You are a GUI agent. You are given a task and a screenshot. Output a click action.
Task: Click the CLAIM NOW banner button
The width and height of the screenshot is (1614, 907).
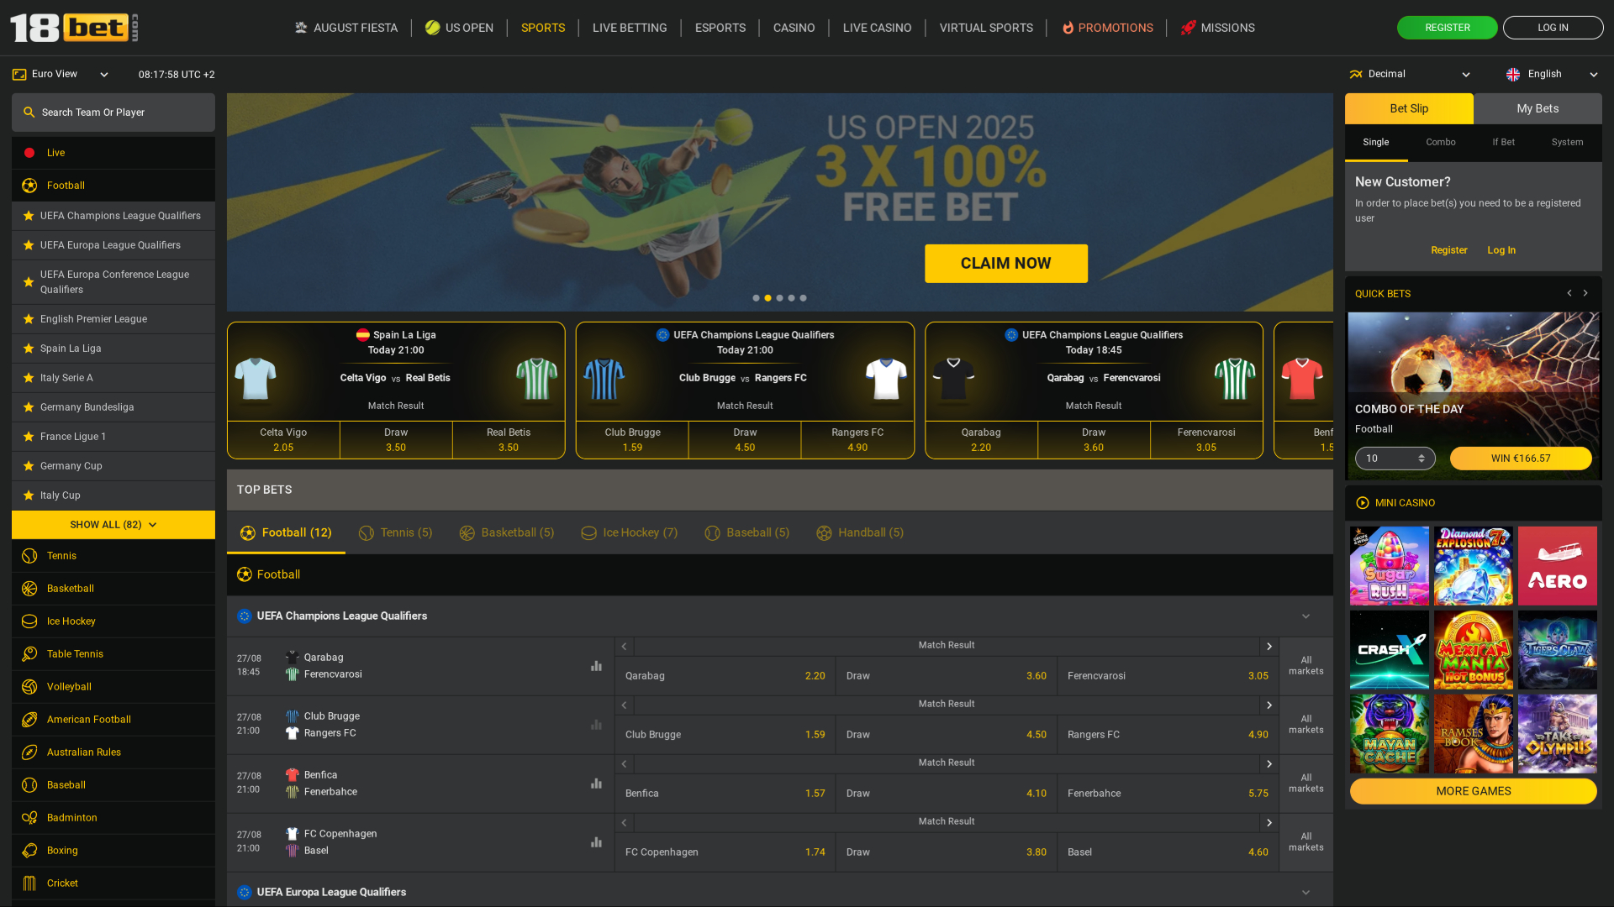click(x=1005, y=263)
